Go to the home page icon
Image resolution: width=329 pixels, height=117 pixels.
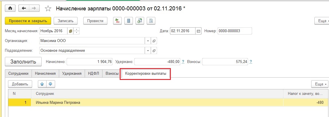coord(10,8)
